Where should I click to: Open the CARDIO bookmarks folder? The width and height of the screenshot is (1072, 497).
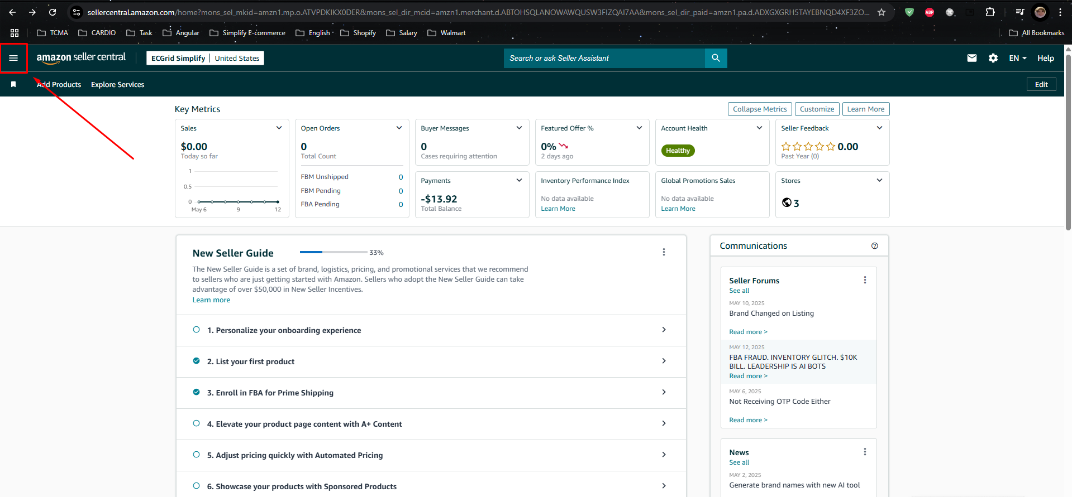point(97,33)
